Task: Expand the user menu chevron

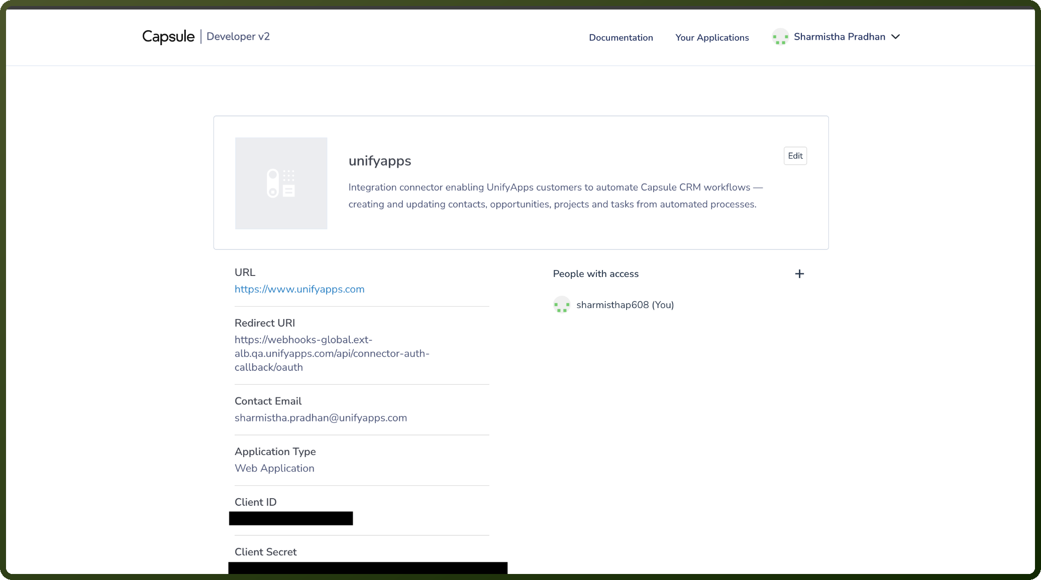Action: 895,37
